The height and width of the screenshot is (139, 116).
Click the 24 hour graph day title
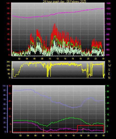pyautogui.click(x=64, y=1)
